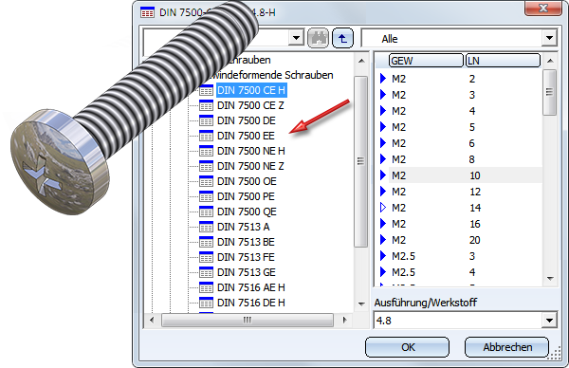Click table icon beside DIN 7500 NE Z
The height and width of the screenshot is (368, 569).
pos(206,166)
